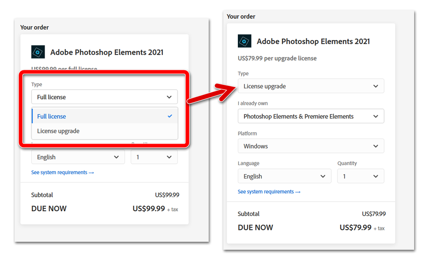Image resolution: width=436 pixels, height=260 pixels.
Task: Click the Photoshop Elements icon in left order
Action: tap(38, 52)
